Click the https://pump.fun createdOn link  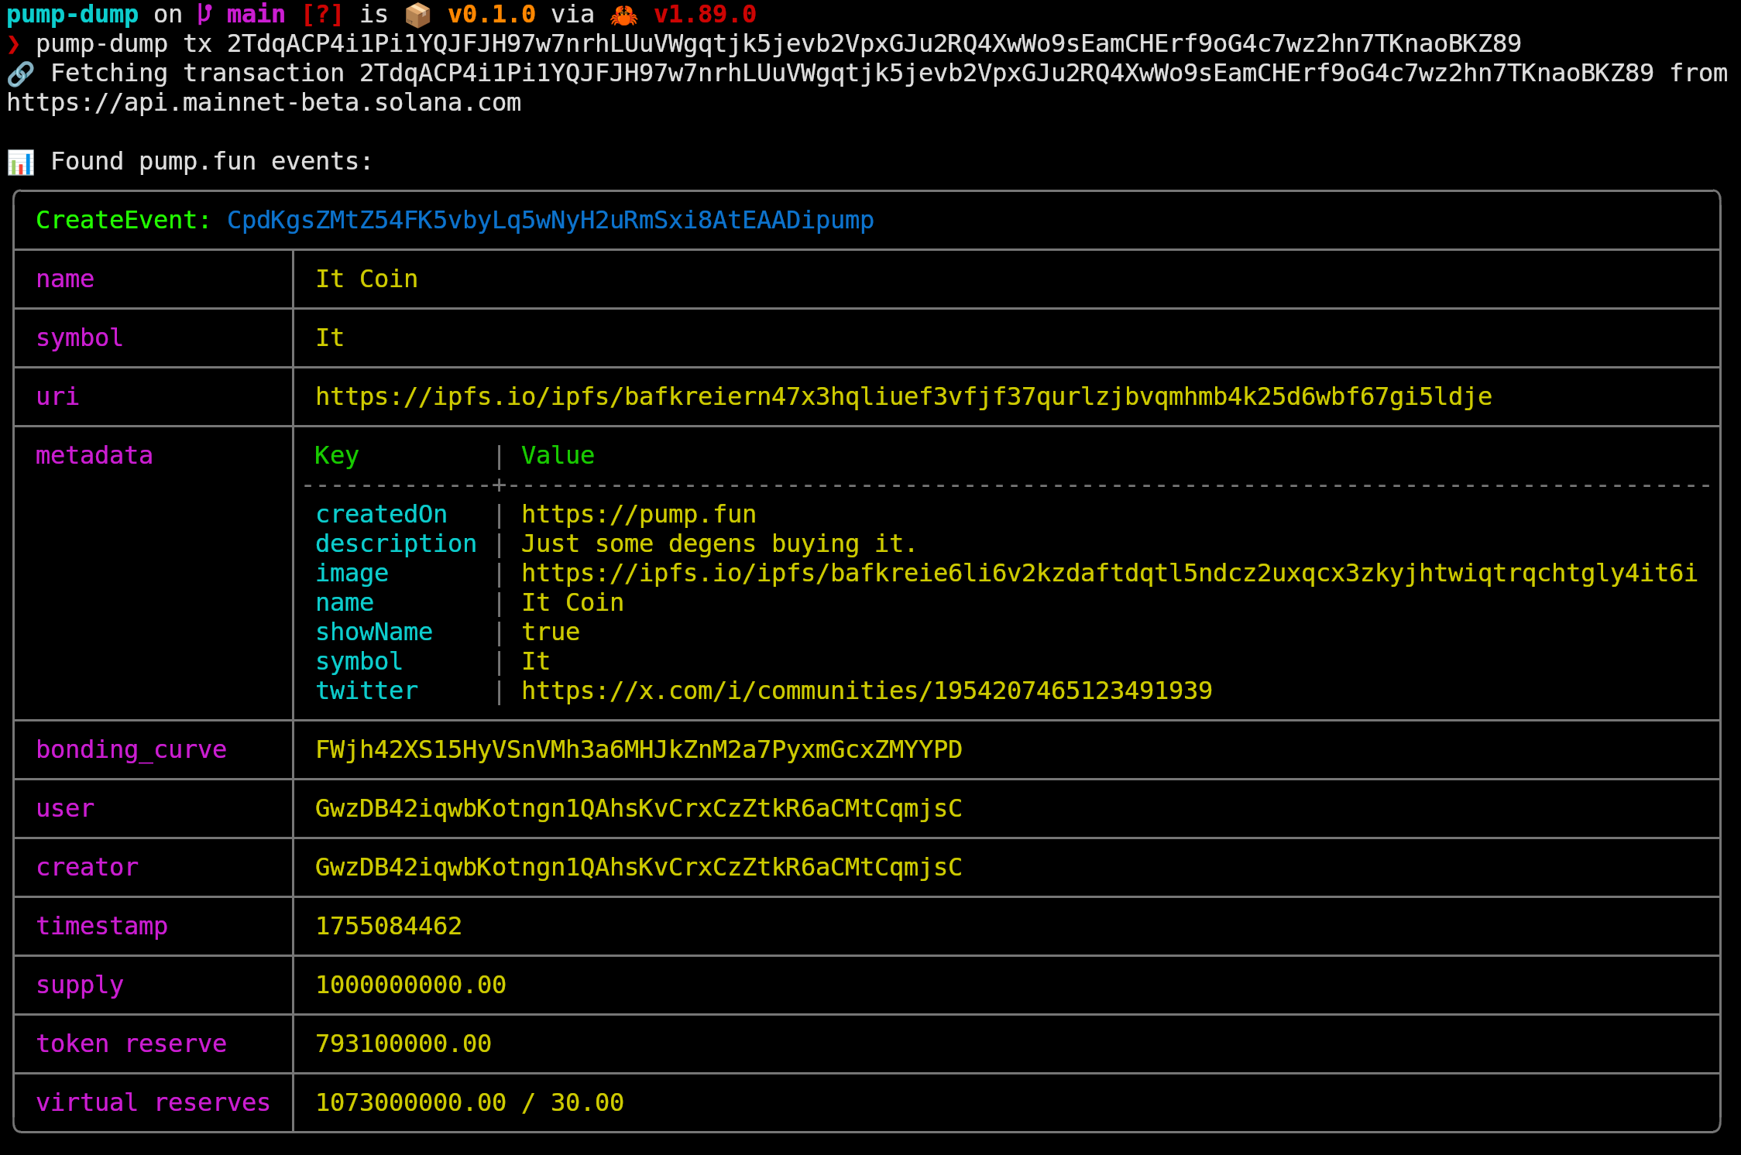(638, 514)
